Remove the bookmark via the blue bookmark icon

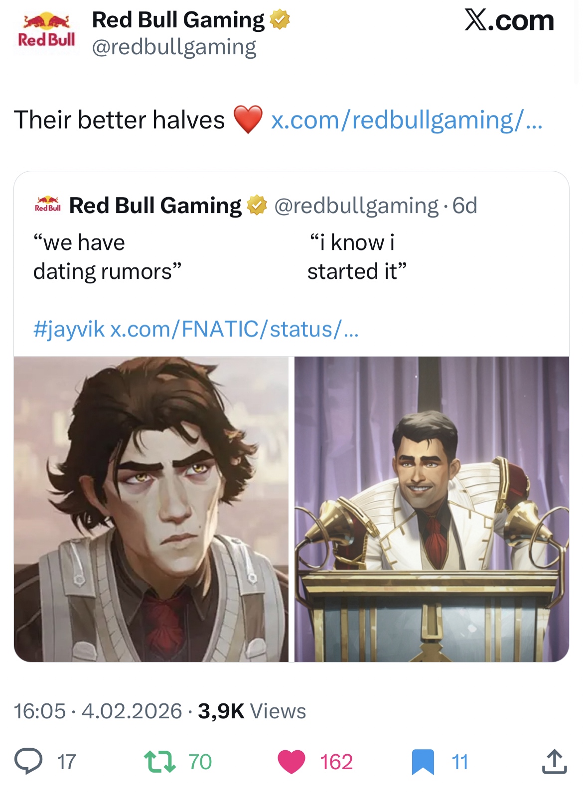coord(423,762)
